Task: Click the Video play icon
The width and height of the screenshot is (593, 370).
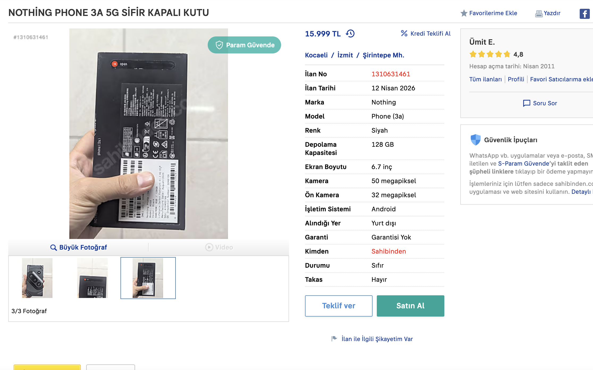Action: pos(209,247)
